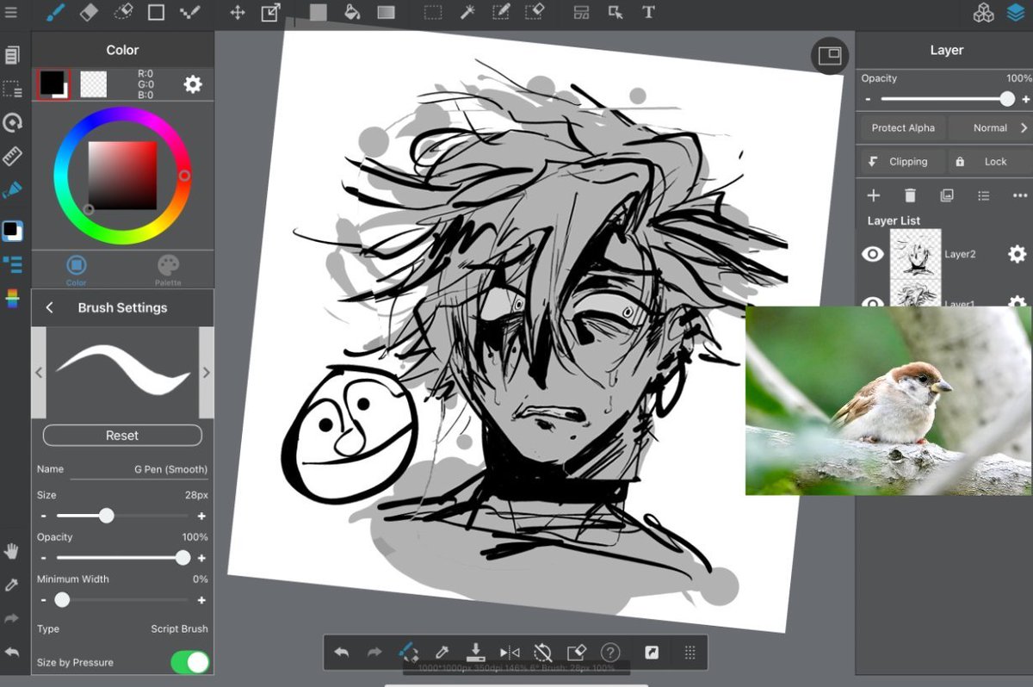
Task: Select the Gradient tool
Action: click(386, 13)
